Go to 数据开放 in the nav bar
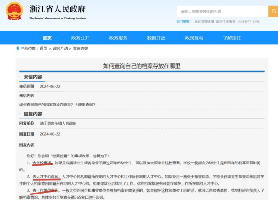Image resolution: width=278 pixels, height=200 pixels. (156, 38)
